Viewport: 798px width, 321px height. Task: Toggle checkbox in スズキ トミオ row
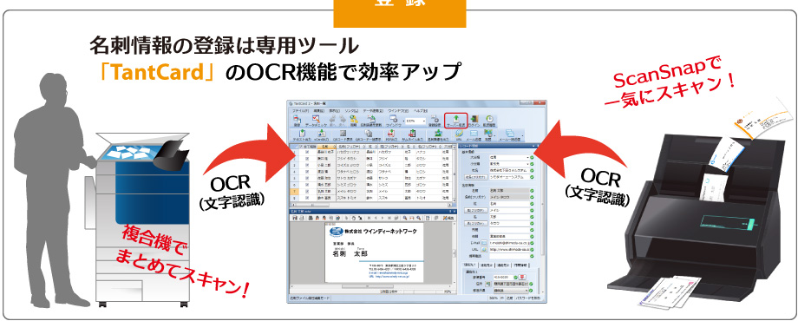(x=307, y=199)
